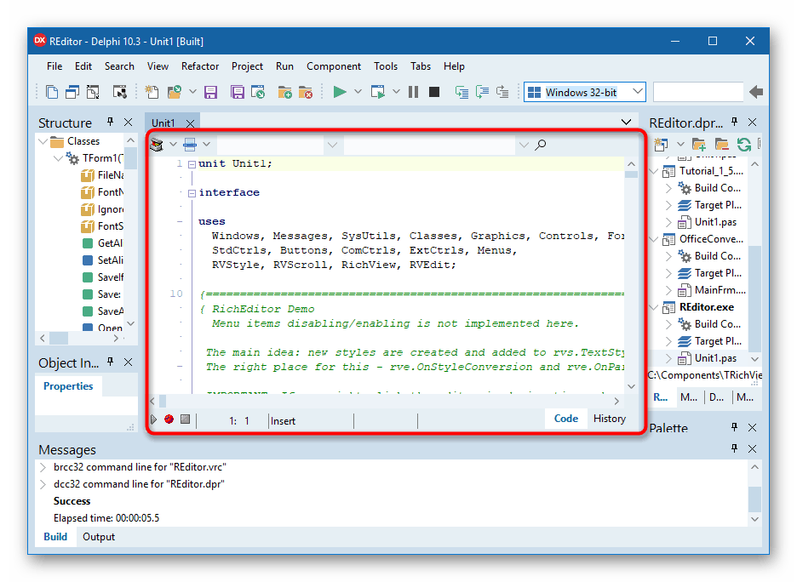797x582 pixels.
Task: Pin the REditor.dpr Projects panel
Action: pyautogui.click(x=734, y=122)
